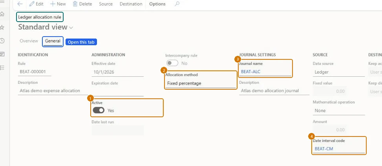Image resolution: width=382 pixels, height=166 pixels.
Task: Open the Source menu
Action: (106, 4)
